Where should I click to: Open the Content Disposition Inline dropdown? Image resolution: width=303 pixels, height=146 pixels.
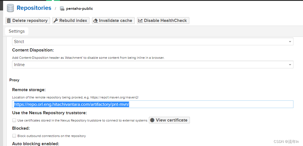pyautogui.click(x=153, y=64)
